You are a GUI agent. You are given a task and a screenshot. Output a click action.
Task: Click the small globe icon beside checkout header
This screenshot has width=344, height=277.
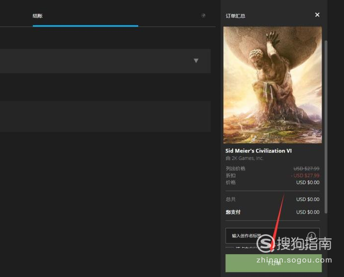203,15
